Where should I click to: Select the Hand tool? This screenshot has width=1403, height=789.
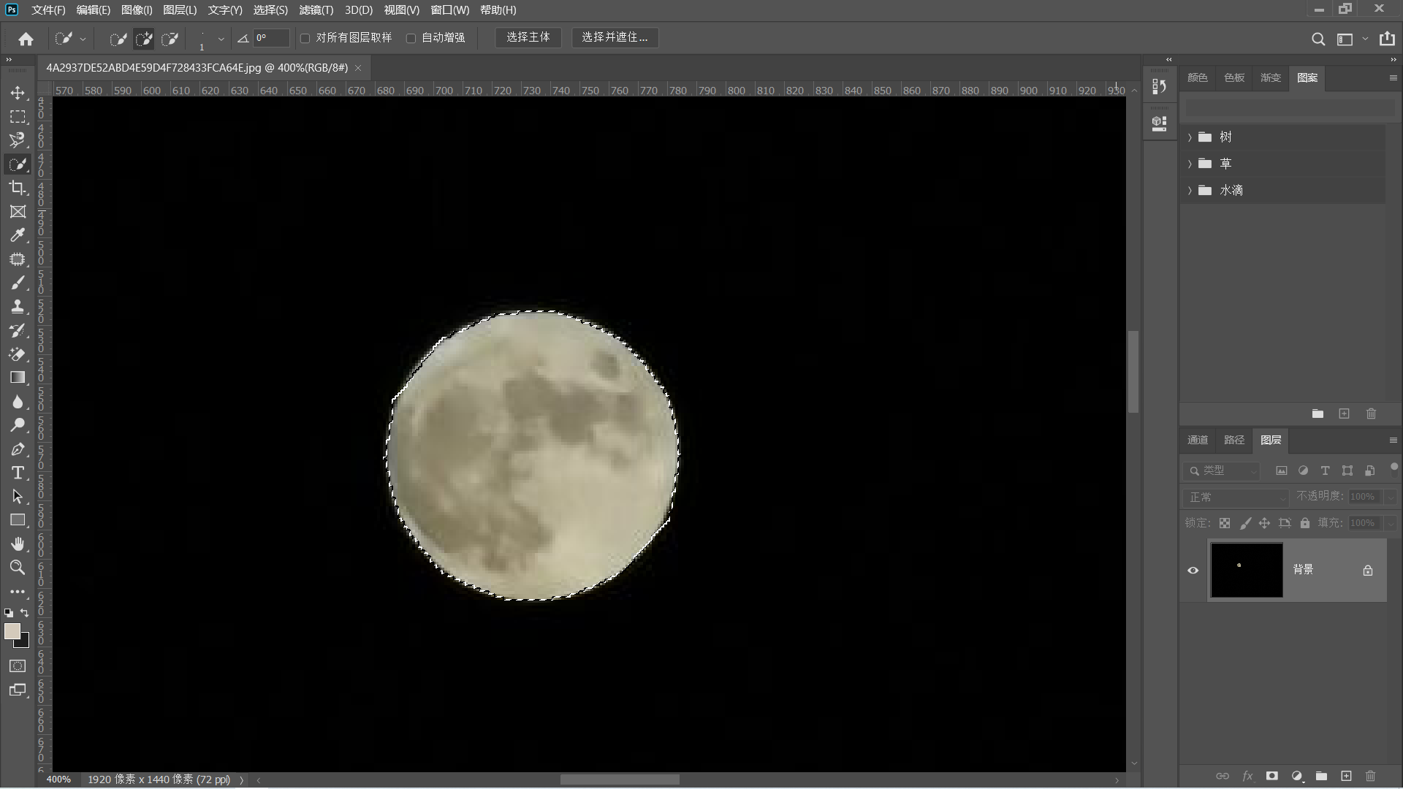[x=18, y=544]
